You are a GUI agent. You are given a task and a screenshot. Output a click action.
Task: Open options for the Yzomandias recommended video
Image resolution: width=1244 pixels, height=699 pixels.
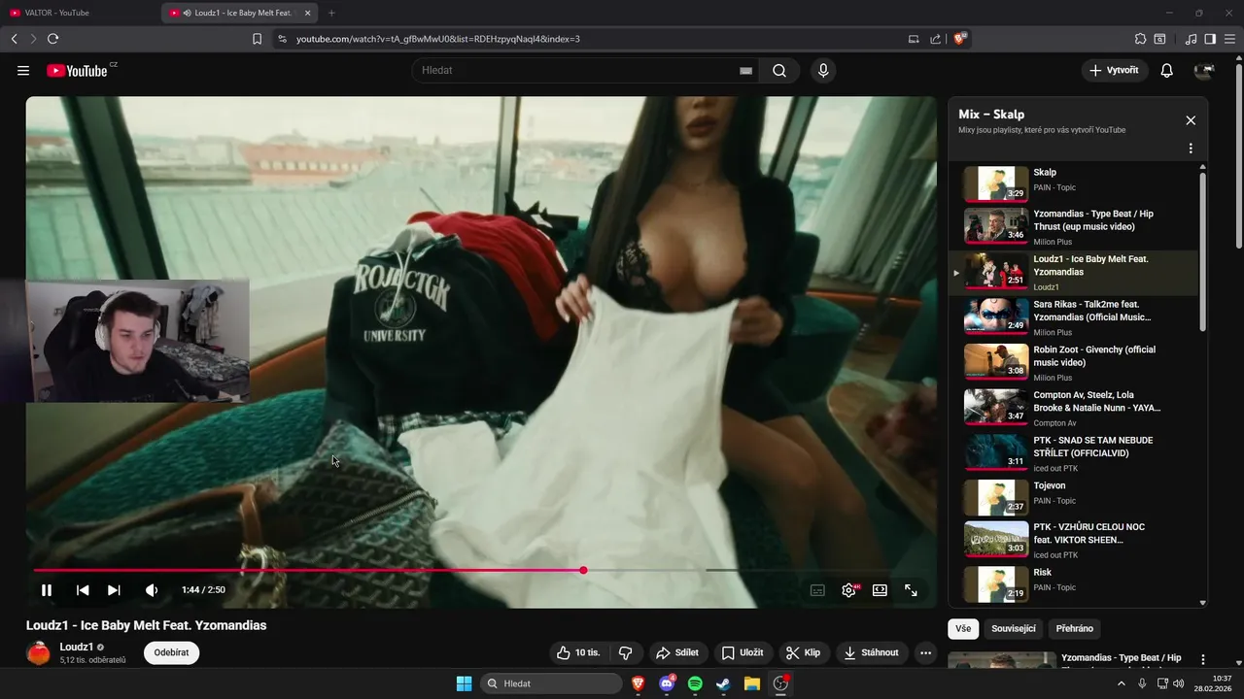coord(1203,660)
